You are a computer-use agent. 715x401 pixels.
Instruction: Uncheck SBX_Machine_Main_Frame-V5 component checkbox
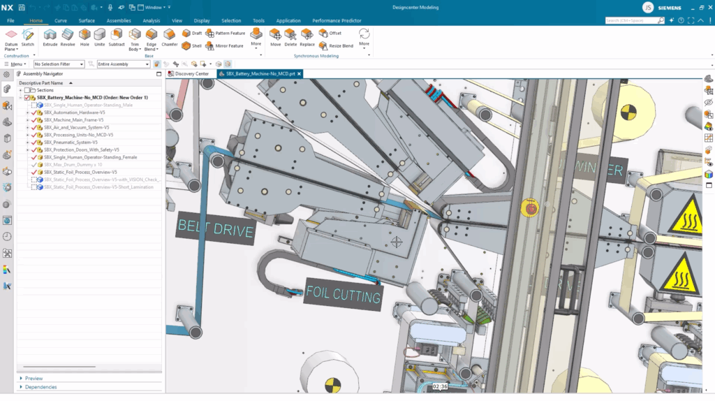pos(34,120)
